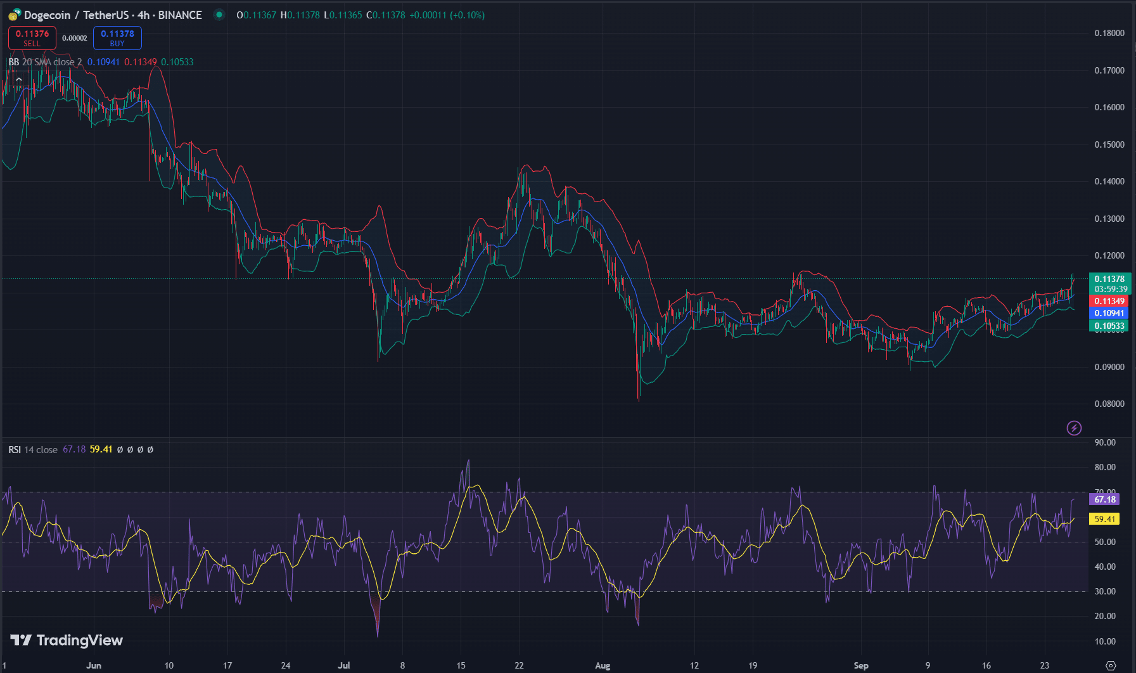
Task: Open chart settings gear in bottom corner
Action: [1111, 665]
